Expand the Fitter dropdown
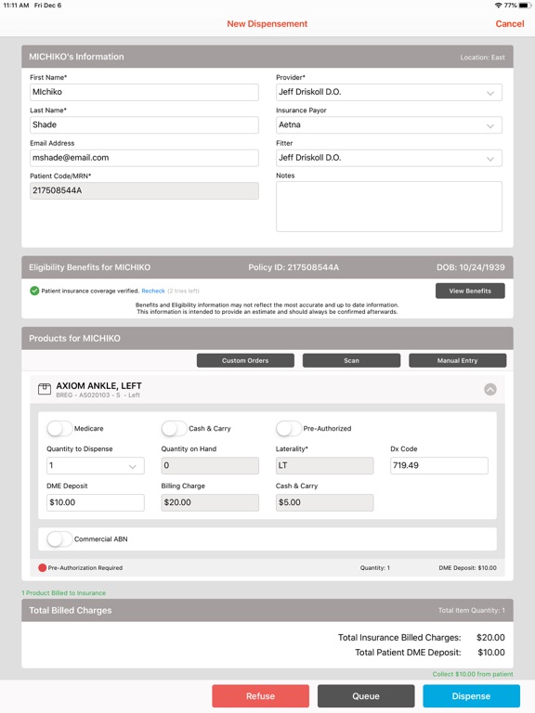This screenshot has height=713, width=535. pyautogui.click(x=389, y=158)
